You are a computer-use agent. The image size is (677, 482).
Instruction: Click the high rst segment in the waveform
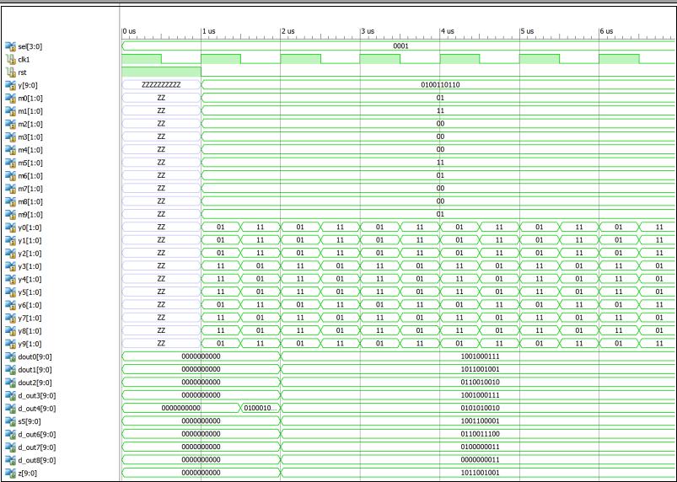(x=161, y=72)
